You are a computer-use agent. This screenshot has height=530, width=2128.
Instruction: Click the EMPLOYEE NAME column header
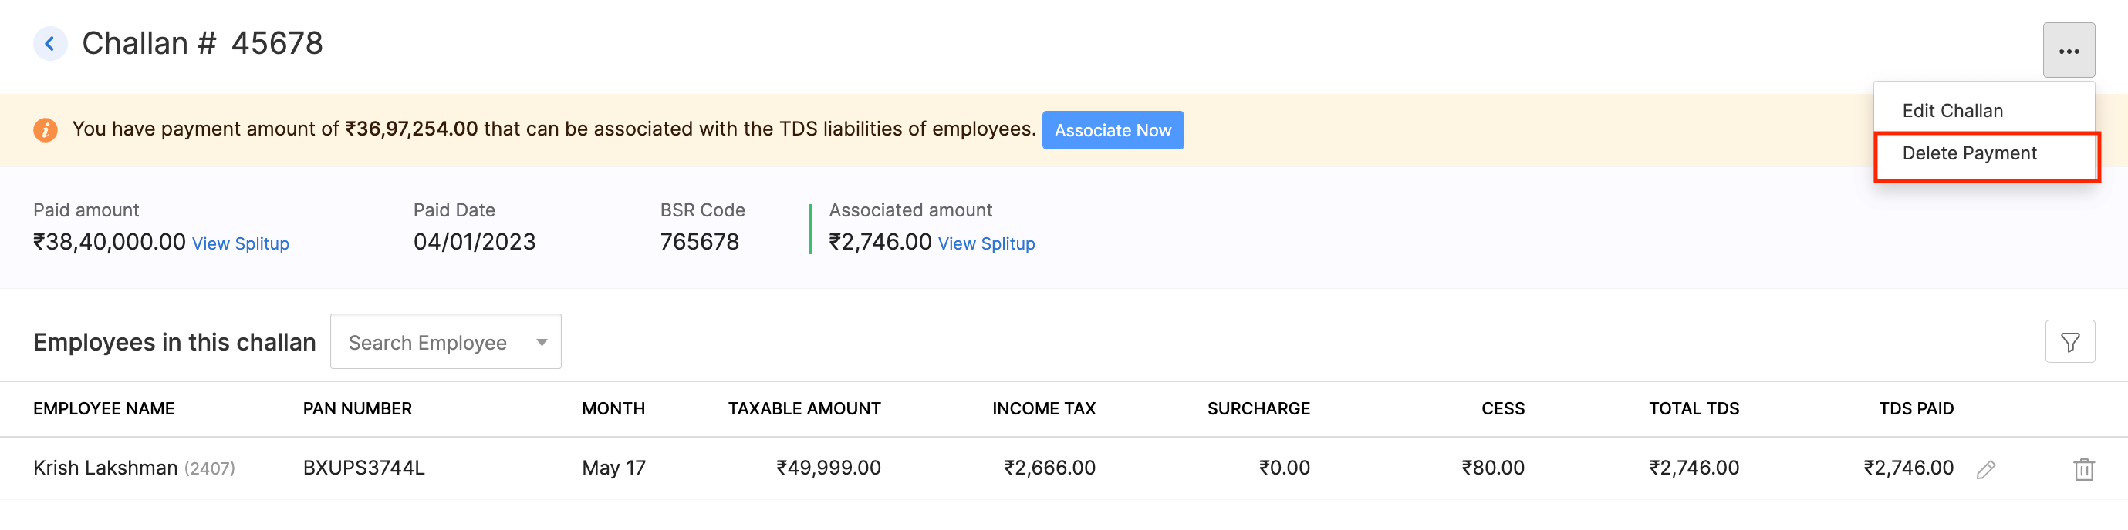pos(104,409)
